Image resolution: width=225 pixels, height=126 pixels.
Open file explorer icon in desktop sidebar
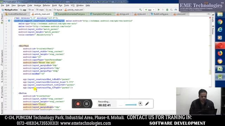220,14
